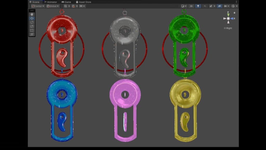Toggle 2D view mode
The image size is (266, 150).
tap(191, 6)
